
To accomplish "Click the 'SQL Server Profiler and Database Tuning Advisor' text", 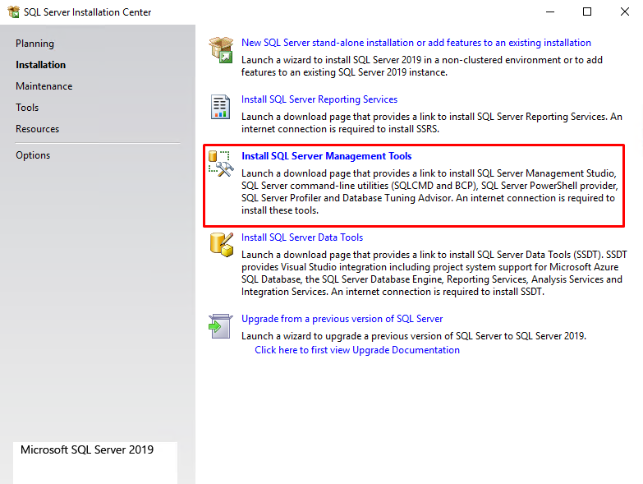I will pyautogui.click(x=347, y=198).
